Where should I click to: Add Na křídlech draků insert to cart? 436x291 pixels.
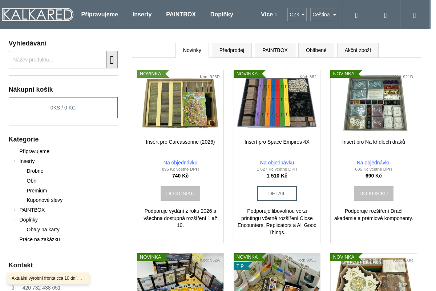pos(374,194)
